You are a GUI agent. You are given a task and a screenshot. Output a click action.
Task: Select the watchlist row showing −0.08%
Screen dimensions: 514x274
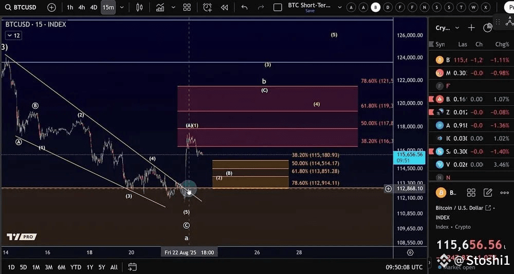pyautogui.click(x=471, y=112)
